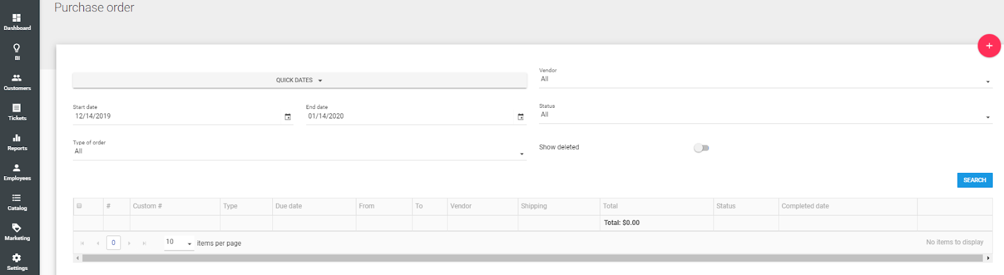
Task: Toggle the Show deleted switch
Action: coord(701,148)
